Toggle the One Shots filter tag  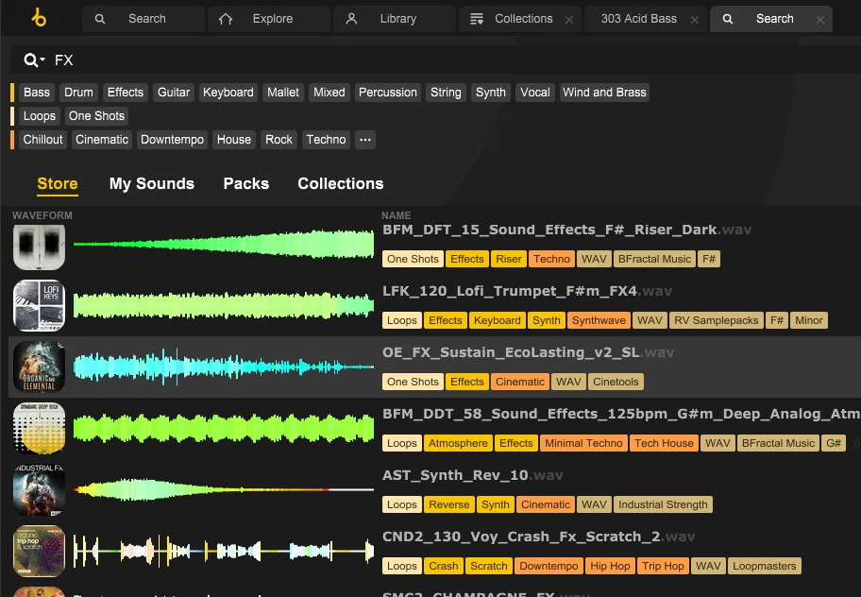pos(96,116)
